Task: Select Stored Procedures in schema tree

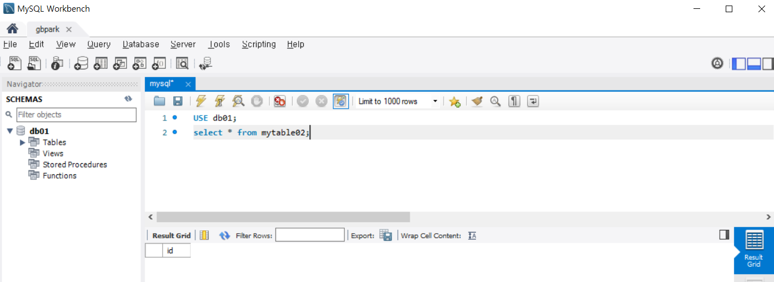Action: pyautogui.click(x=75, y=164)
